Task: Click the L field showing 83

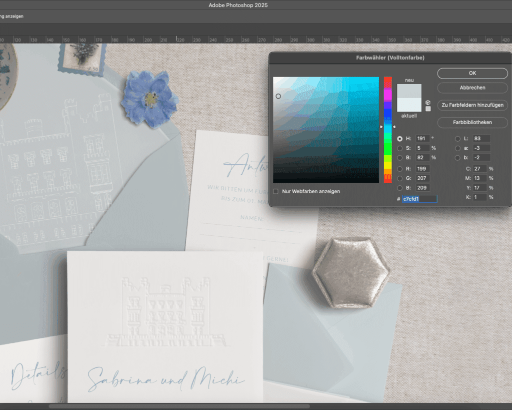Action: click(481, 139)
